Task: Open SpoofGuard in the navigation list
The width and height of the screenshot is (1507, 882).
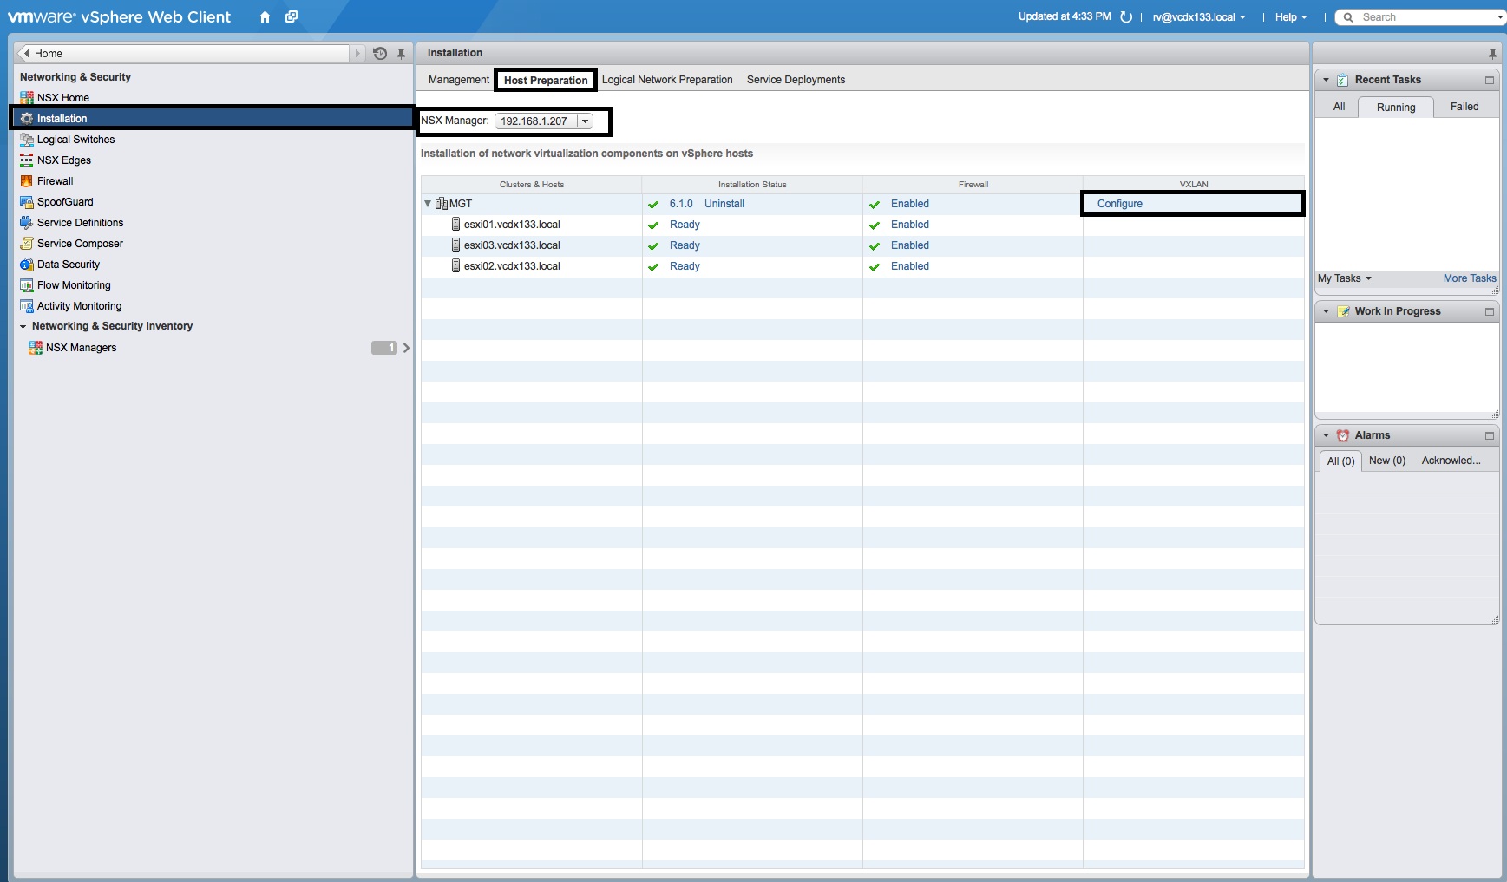Action: (x=65, y=202)
